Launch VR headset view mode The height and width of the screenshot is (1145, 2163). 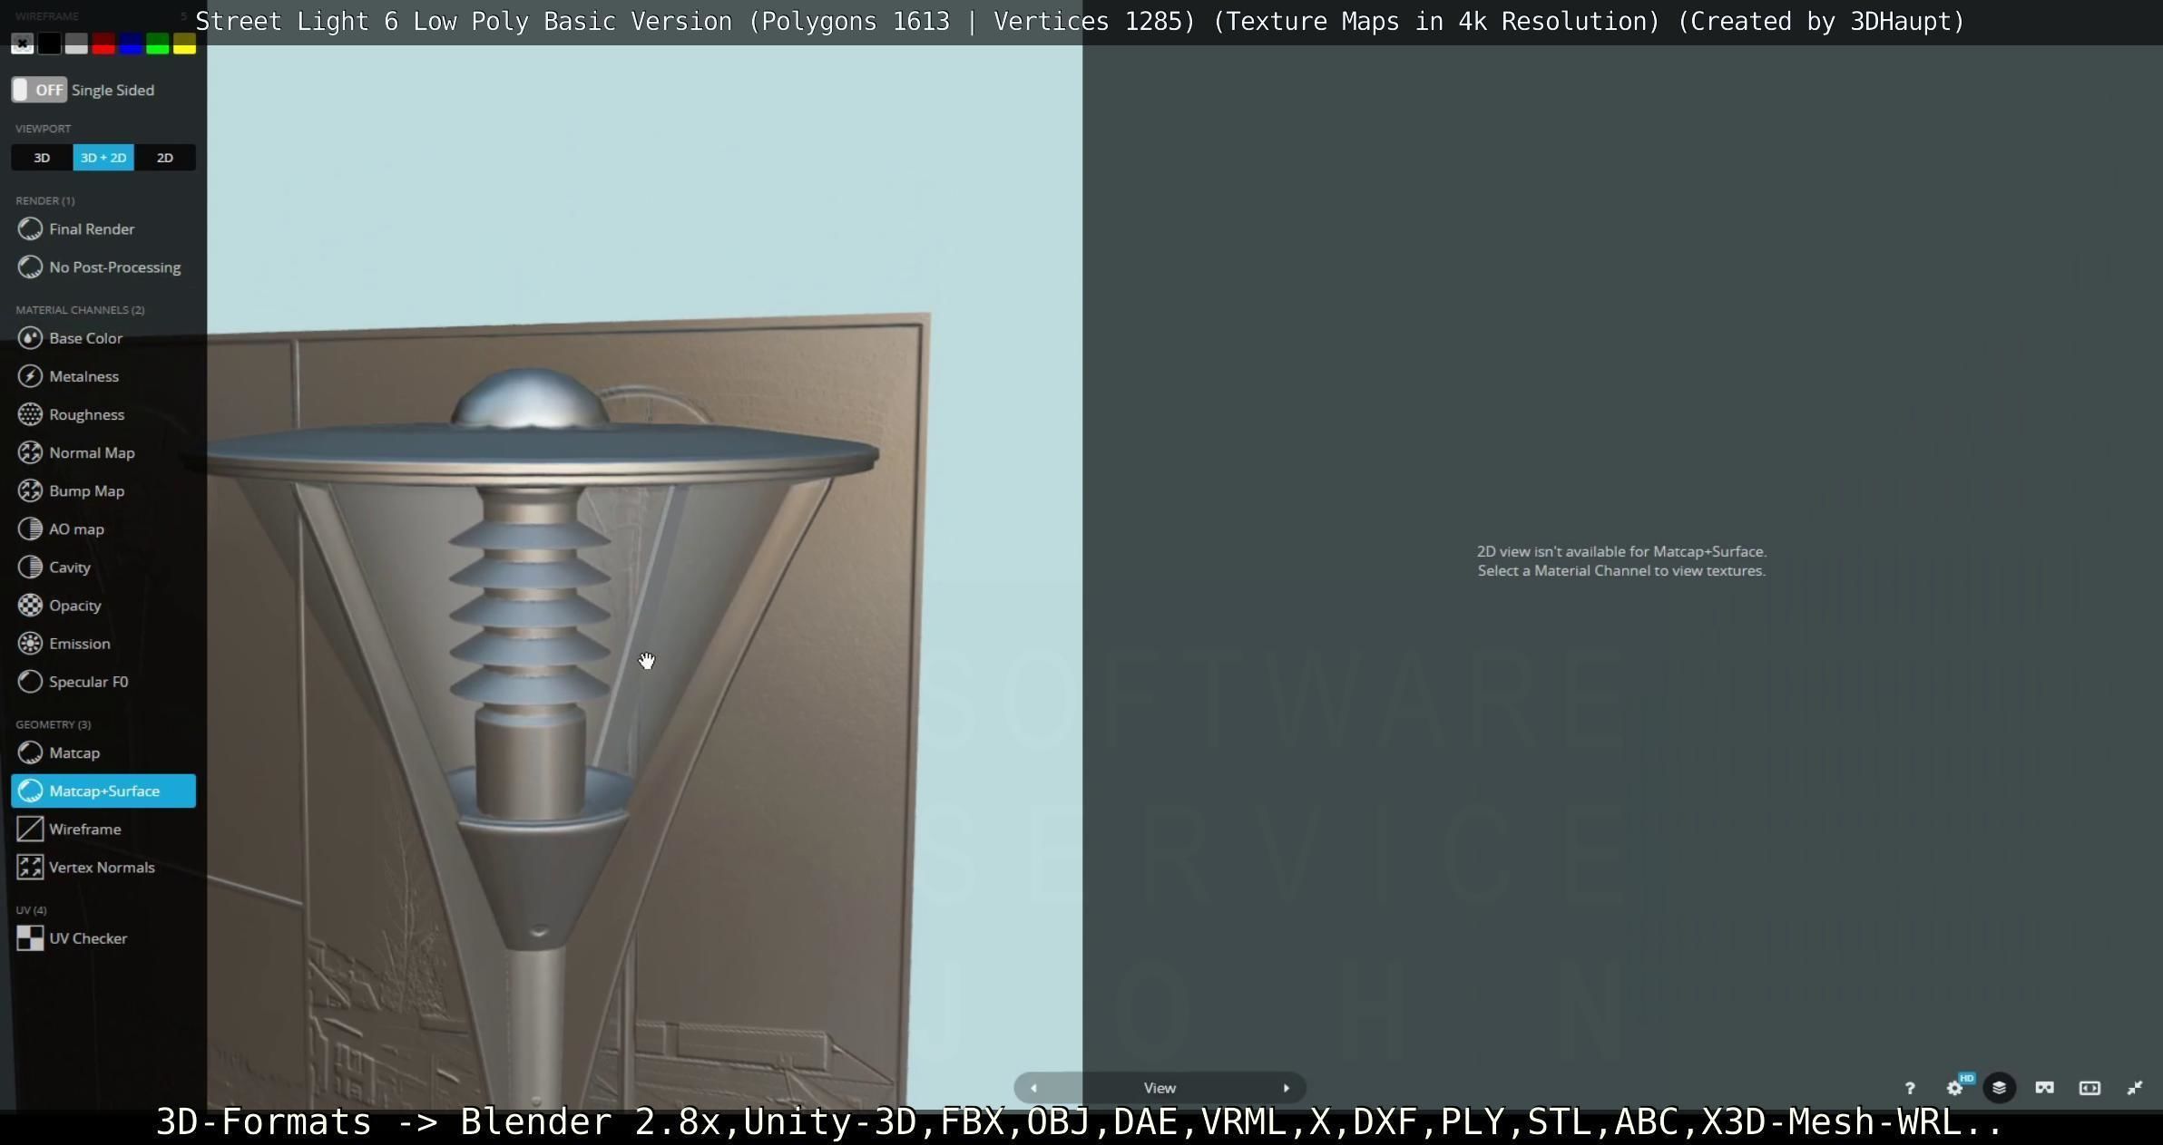2044,1088
